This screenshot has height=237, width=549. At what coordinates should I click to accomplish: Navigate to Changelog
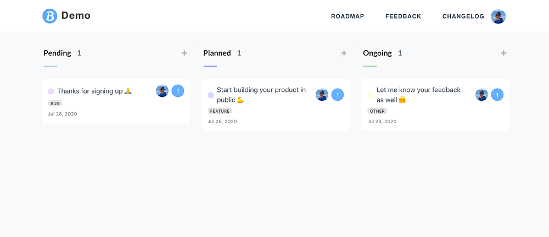coord(463,16)
